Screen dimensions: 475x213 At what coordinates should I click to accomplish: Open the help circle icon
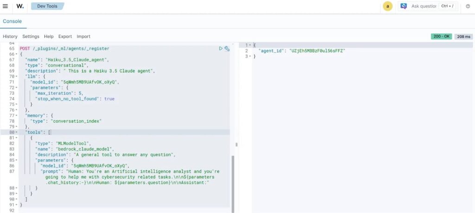click(x=468, y=6)
